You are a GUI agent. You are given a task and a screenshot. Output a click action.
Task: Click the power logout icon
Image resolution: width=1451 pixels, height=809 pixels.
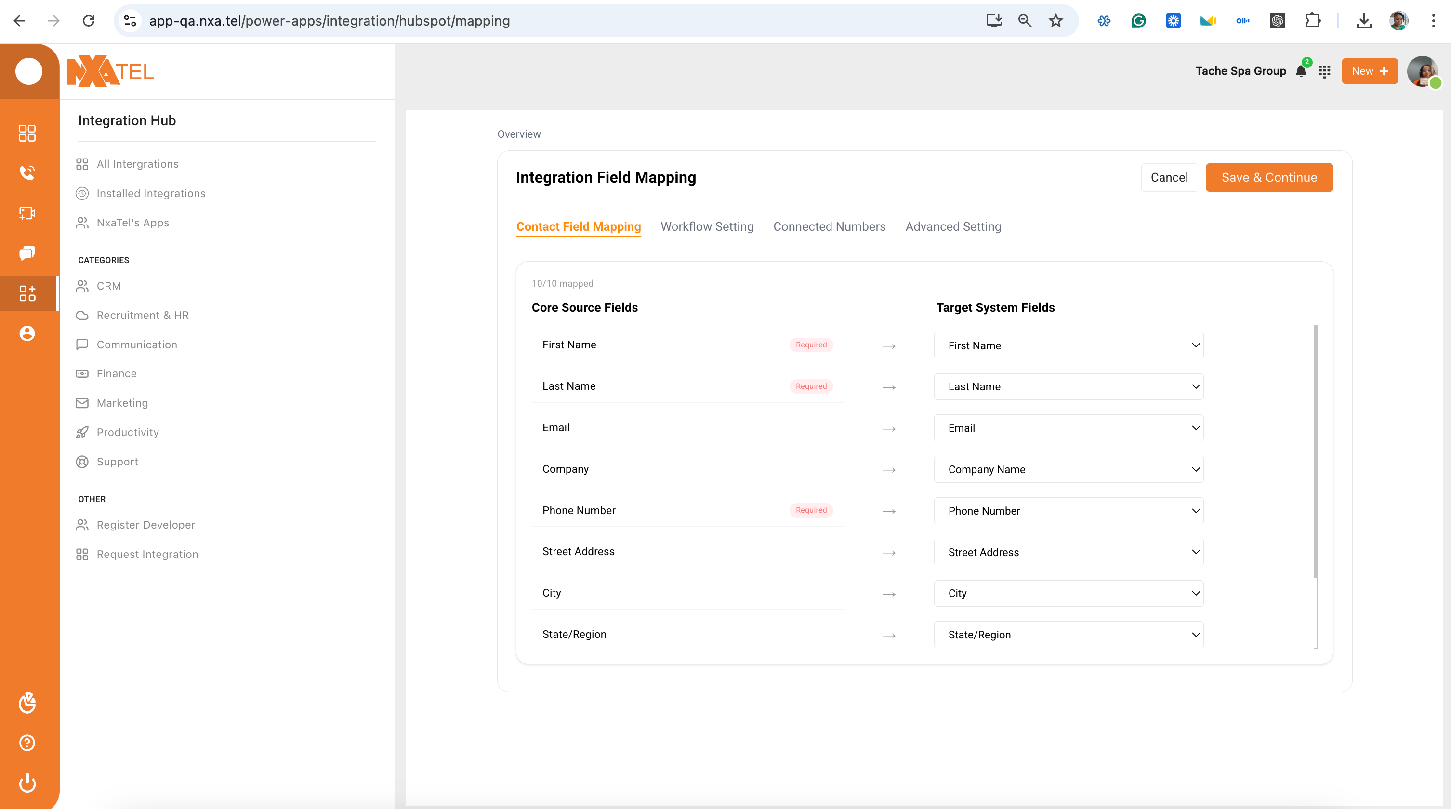[x=27, y=783]
